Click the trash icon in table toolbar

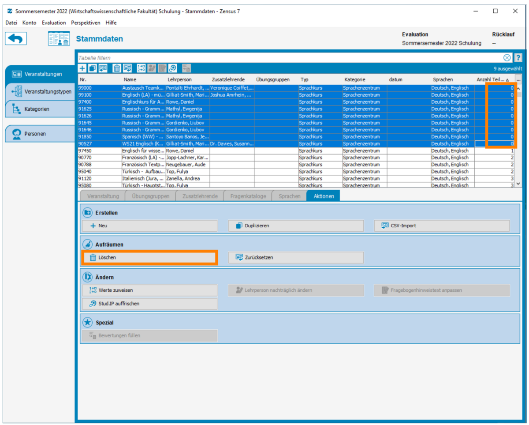117,68
